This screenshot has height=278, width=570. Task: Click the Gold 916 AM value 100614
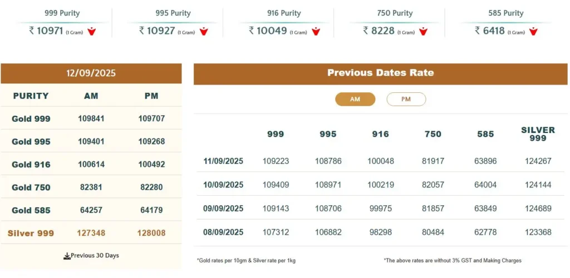[91, 165]
